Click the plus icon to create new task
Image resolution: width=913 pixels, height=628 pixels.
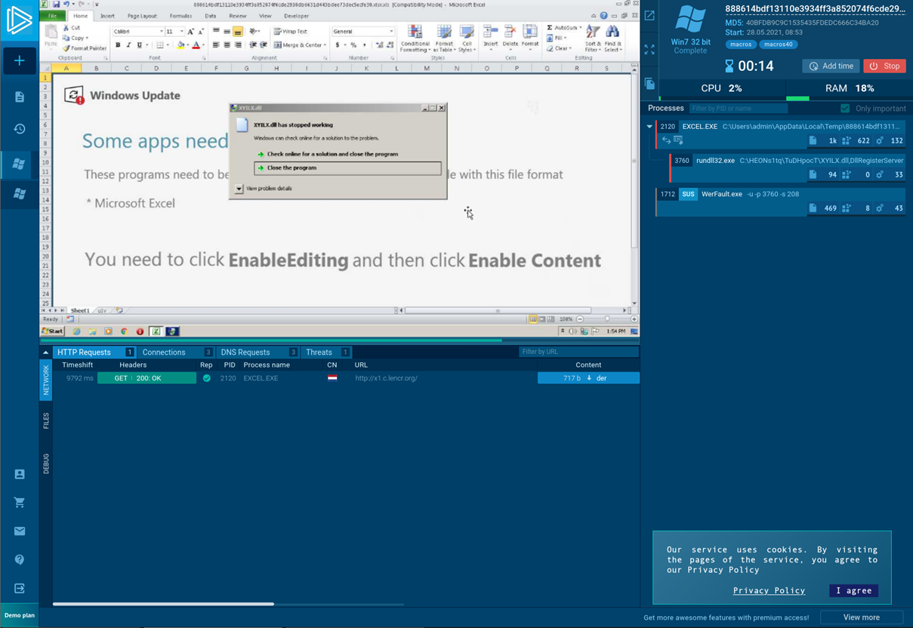click(20, 60)
